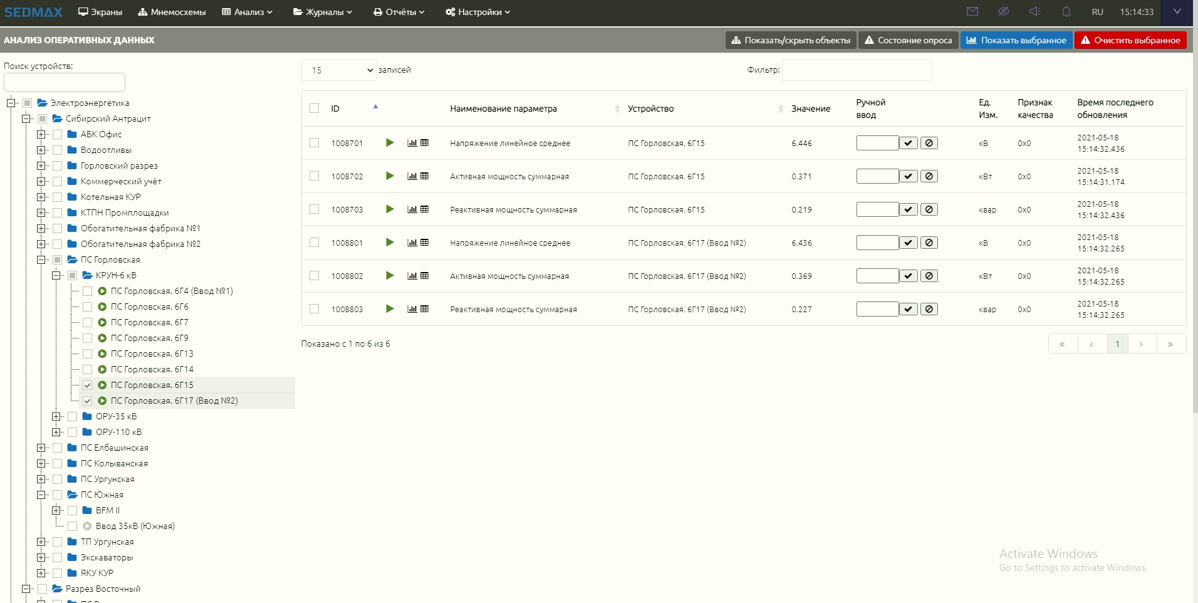The height and width of the screenshot is (603, 1198).
Task: Toggle the sound speaker icon in header
Action: (1034, 12)
